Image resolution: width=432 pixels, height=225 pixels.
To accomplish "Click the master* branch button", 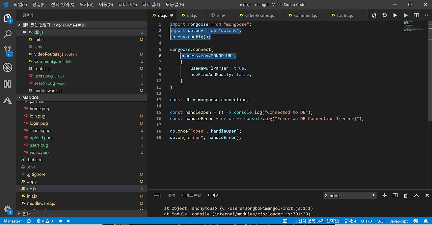I will (x=13, y=221).
